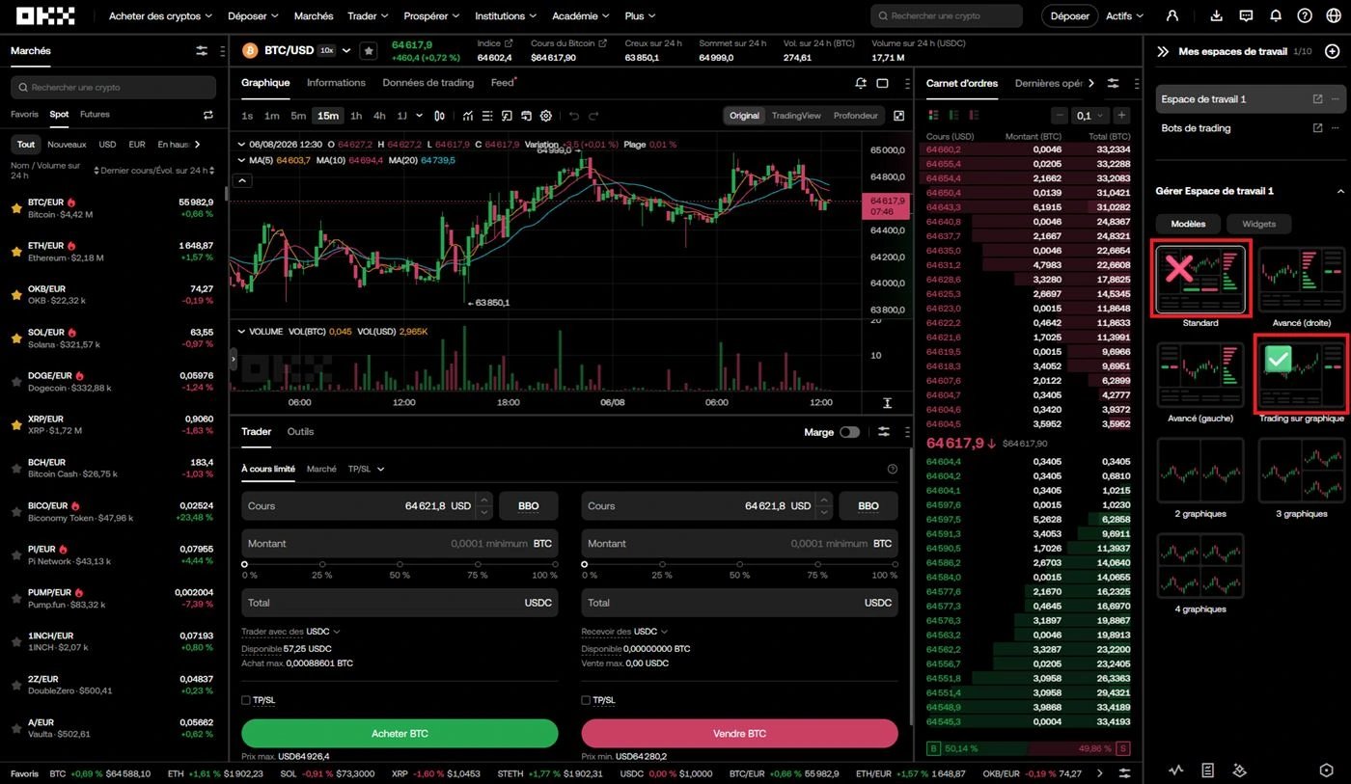Click the swap icon next to Futures
Image resolution: width=1351 pixels, height=784 pixels.
[207, 115]
